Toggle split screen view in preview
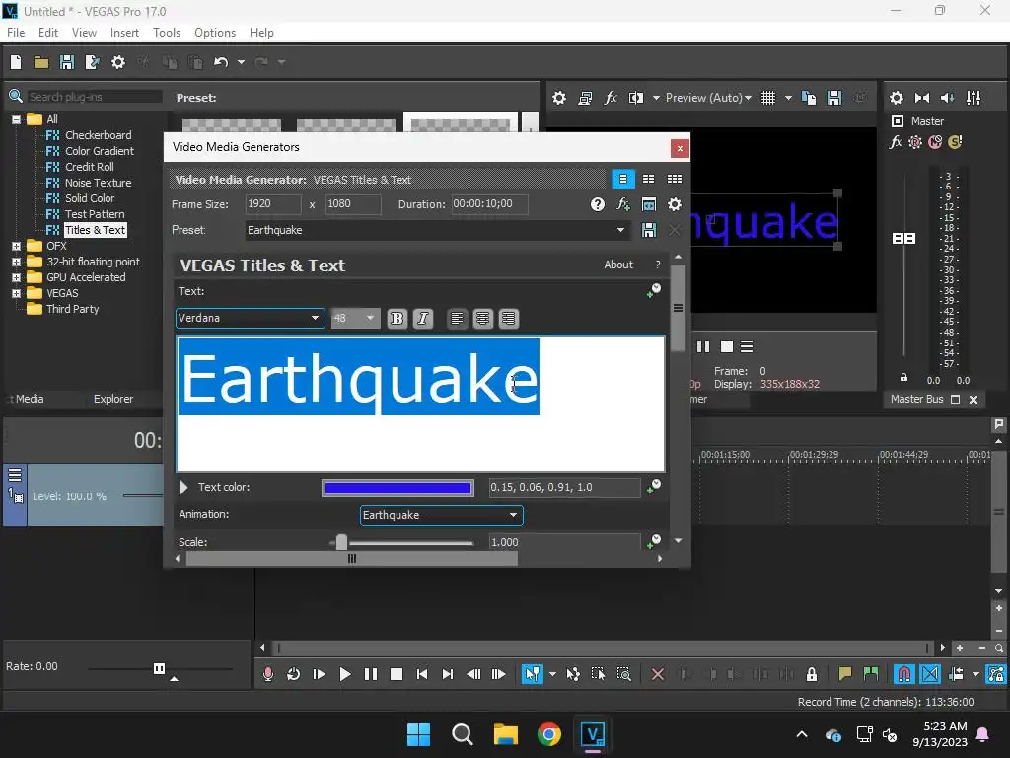This screenshot has height=758, width=1010. (x=636, y=98)
